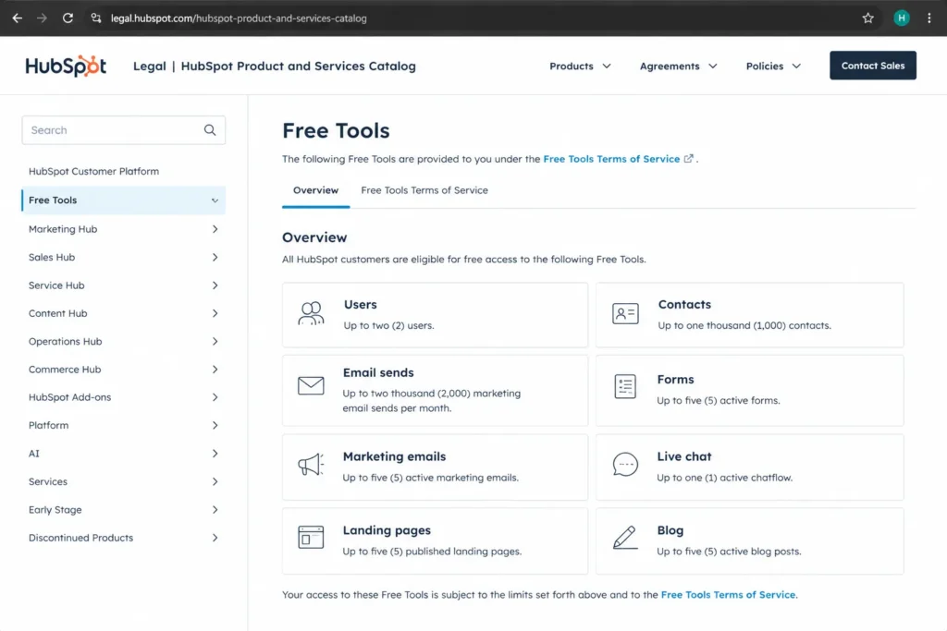Expand the Discontinued Products chevron
947x631 pixels.
click(x=215, y=538)
